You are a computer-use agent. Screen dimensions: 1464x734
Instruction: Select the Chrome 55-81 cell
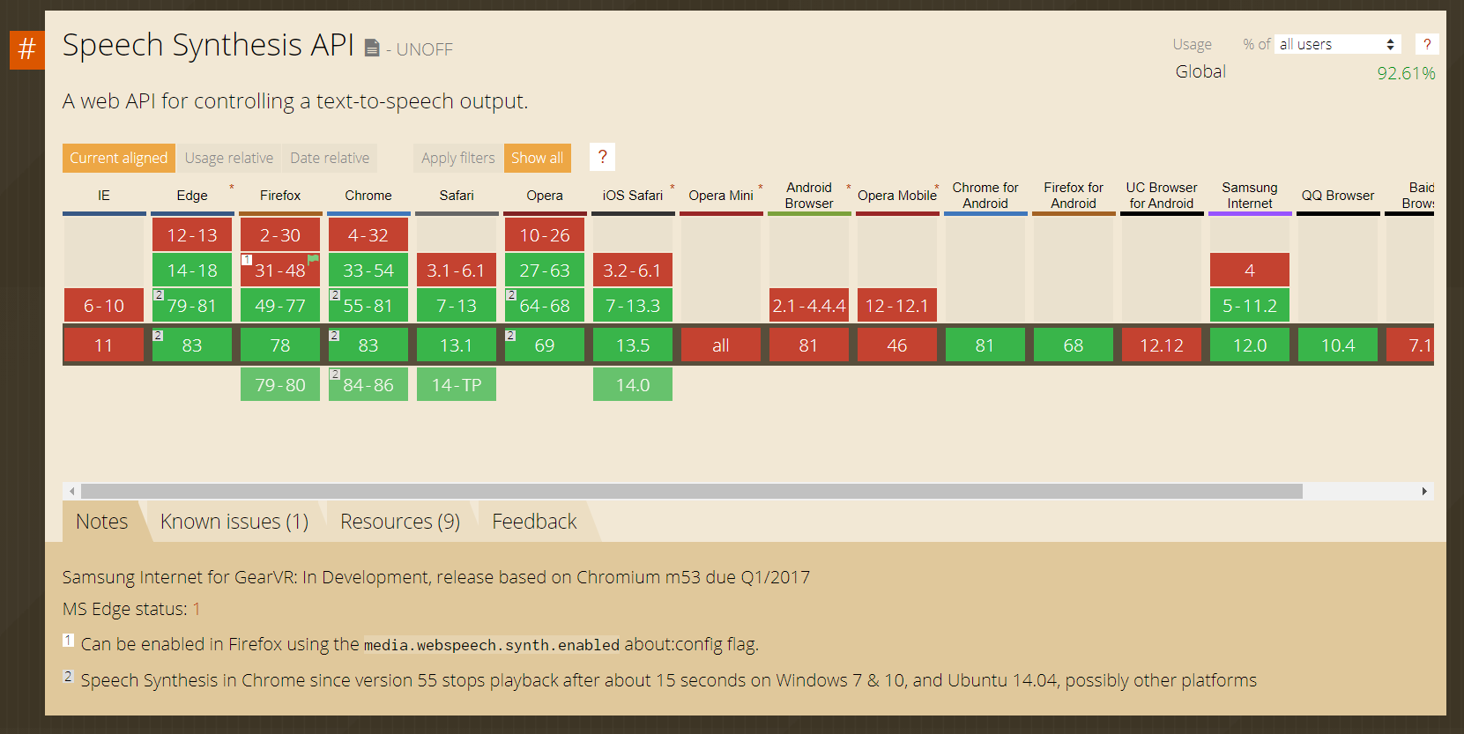(368, 305)
